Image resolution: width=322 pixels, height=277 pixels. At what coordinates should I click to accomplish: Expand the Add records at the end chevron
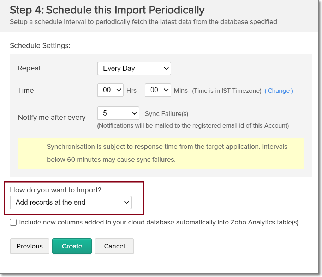pyautogui.click(x=127, y=203)
